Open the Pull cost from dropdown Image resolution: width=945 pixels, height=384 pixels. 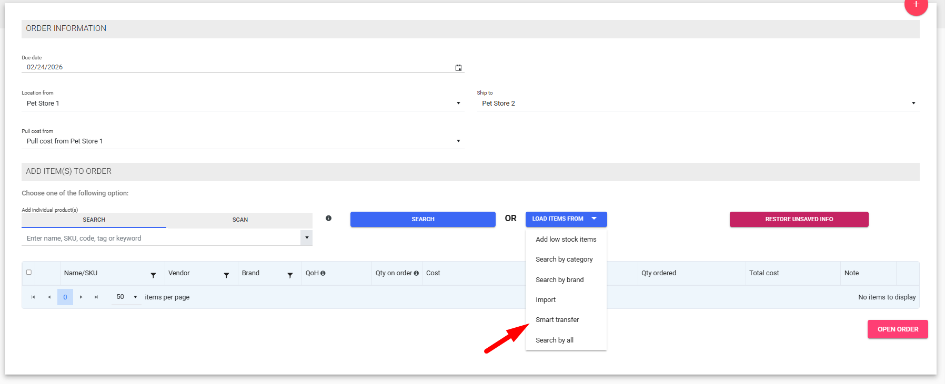458,141
